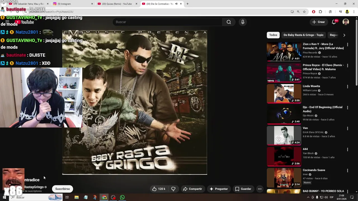Open the Linda Wawita video thumbnail
Screen dimensions: 358x201
point(284,94)
